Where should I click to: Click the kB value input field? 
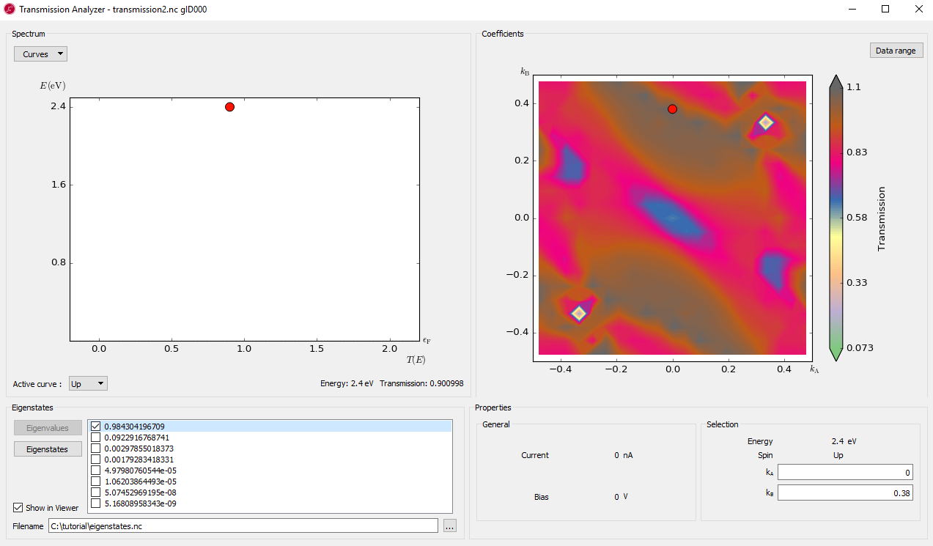point(845,493)
